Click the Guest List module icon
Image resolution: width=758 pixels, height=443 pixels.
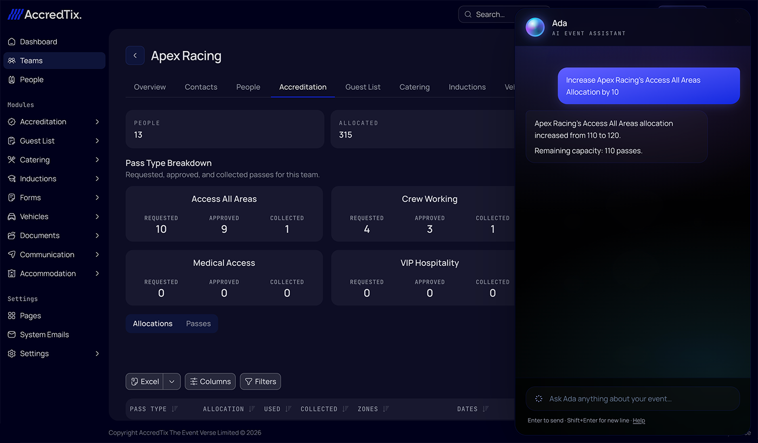tap(12, 141)
